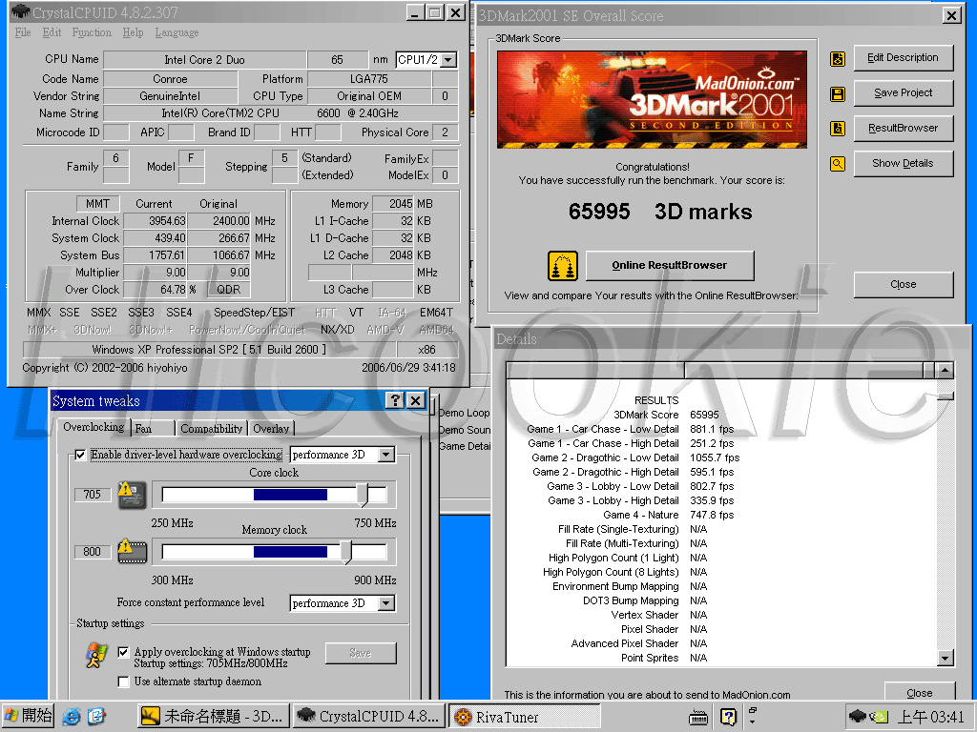Image resolution: width=977 pixels, height=732 pixels.
Task: Click the black chip icon in the system tray
Action: [x=858, y=717]
